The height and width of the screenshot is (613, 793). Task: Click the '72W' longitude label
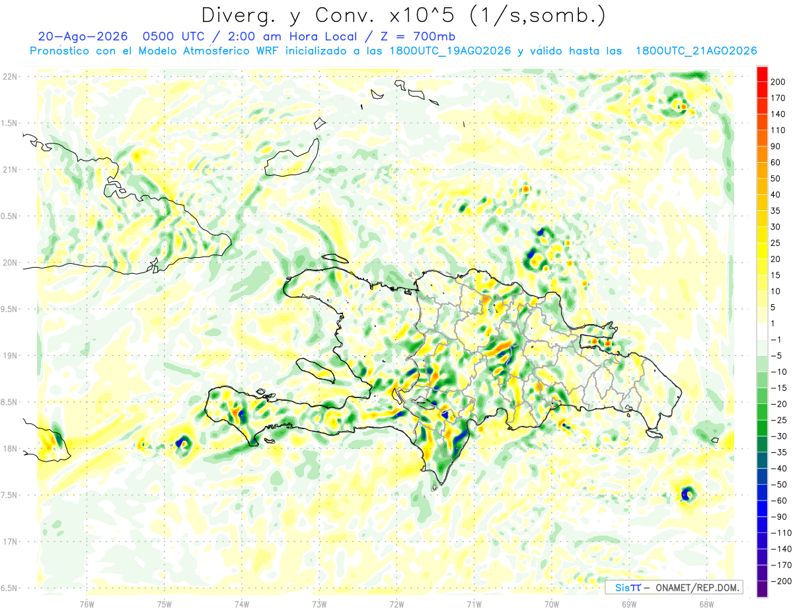(397, 604)
